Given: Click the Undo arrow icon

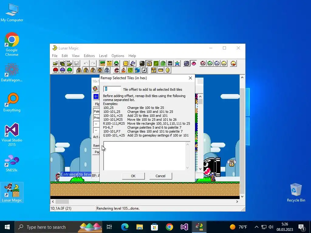Looking at the screenshot, I should click(86, 63).
